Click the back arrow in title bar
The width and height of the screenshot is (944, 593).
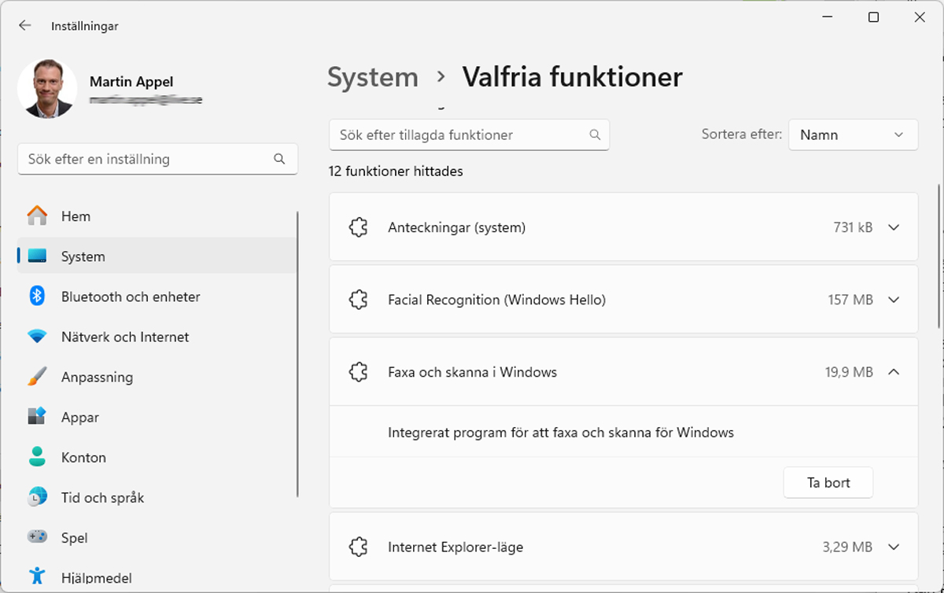pyautogui.click(x=25, y=26)
